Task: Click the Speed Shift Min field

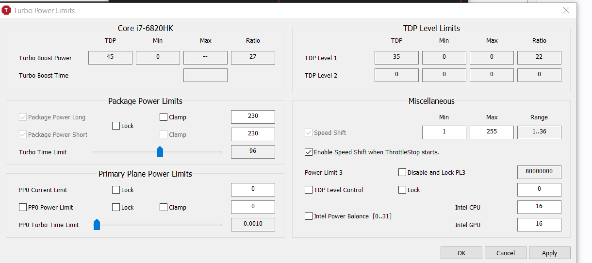Action: (x=444, y=132)
